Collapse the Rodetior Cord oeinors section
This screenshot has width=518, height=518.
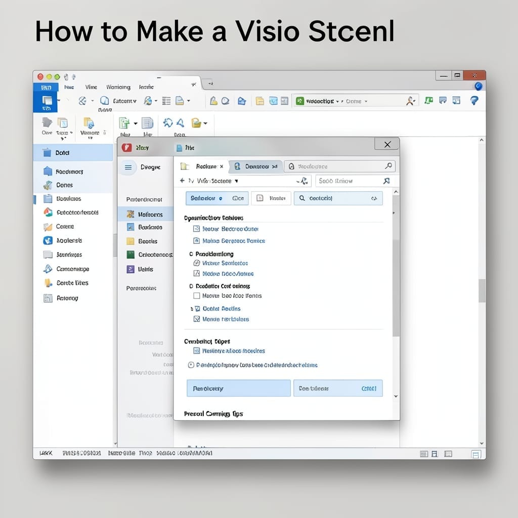tap(191, 286)
